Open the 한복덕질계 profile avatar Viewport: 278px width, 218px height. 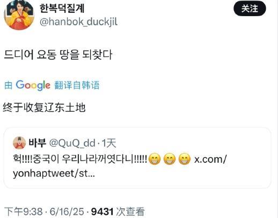[x=19, y=14]
